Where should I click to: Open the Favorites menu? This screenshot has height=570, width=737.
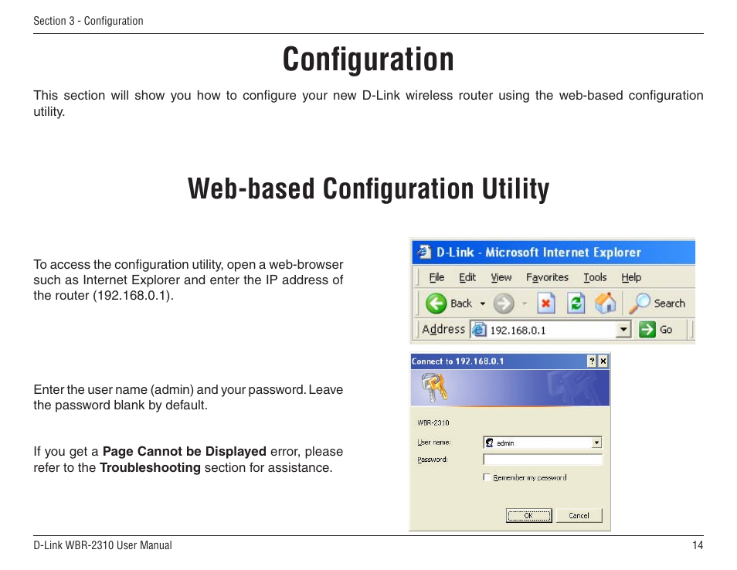coord(547,277)
